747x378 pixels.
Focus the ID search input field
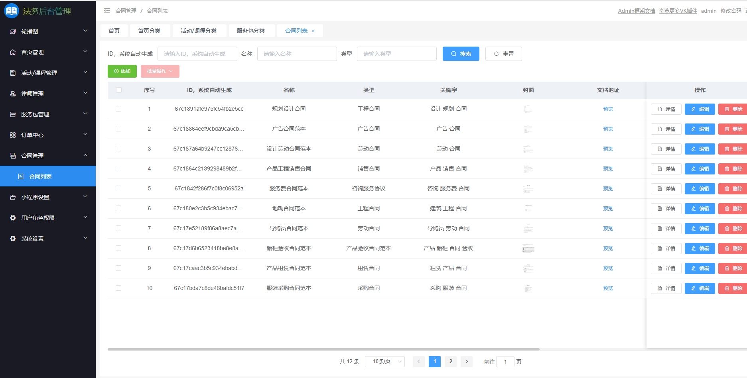coord(197,54)
